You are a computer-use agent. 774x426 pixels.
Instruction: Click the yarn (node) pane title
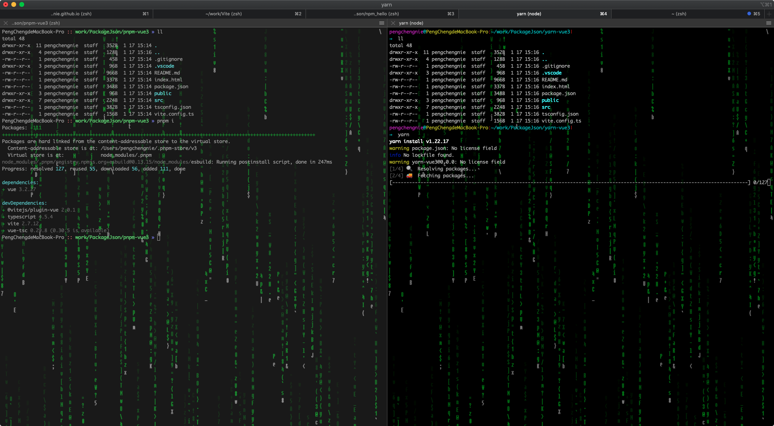tap(411, 23)
